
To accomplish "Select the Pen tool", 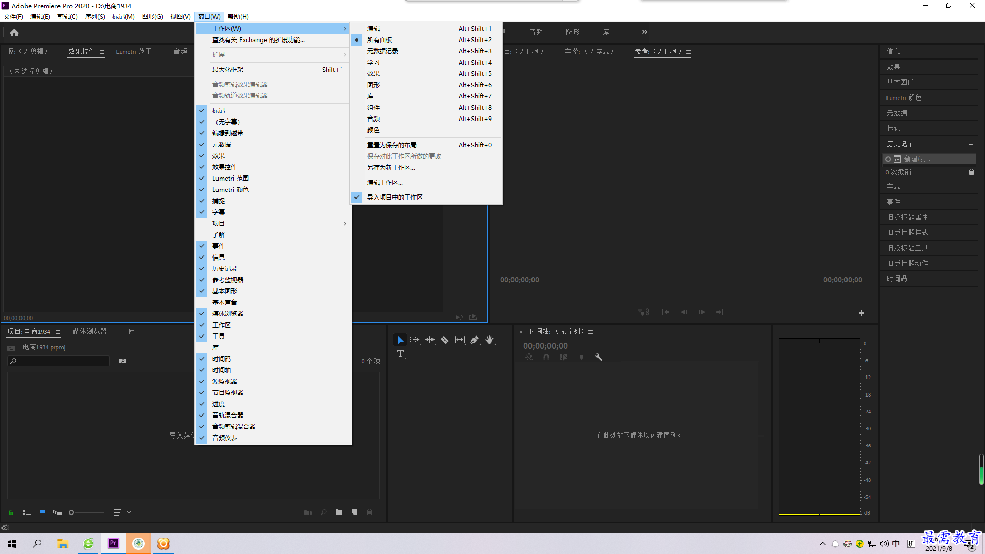I will pos(475,340).
